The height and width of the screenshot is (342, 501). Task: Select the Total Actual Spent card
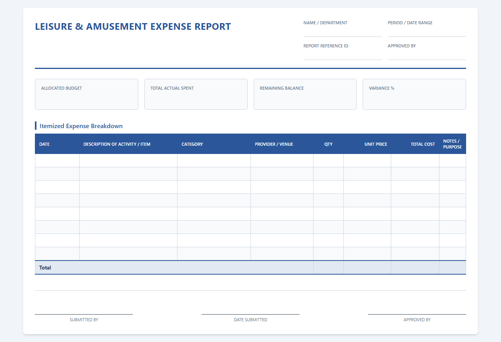(x=196, y=94)
